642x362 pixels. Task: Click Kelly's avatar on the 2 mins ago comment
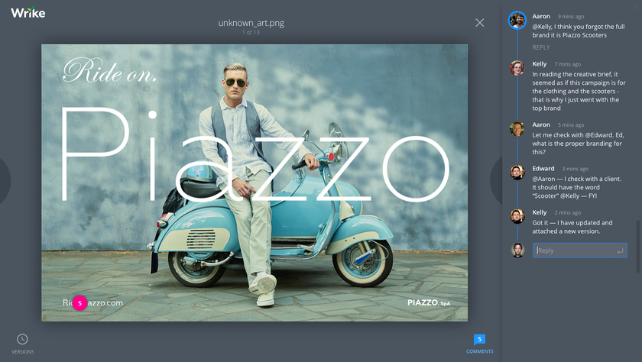coord(517,216)
